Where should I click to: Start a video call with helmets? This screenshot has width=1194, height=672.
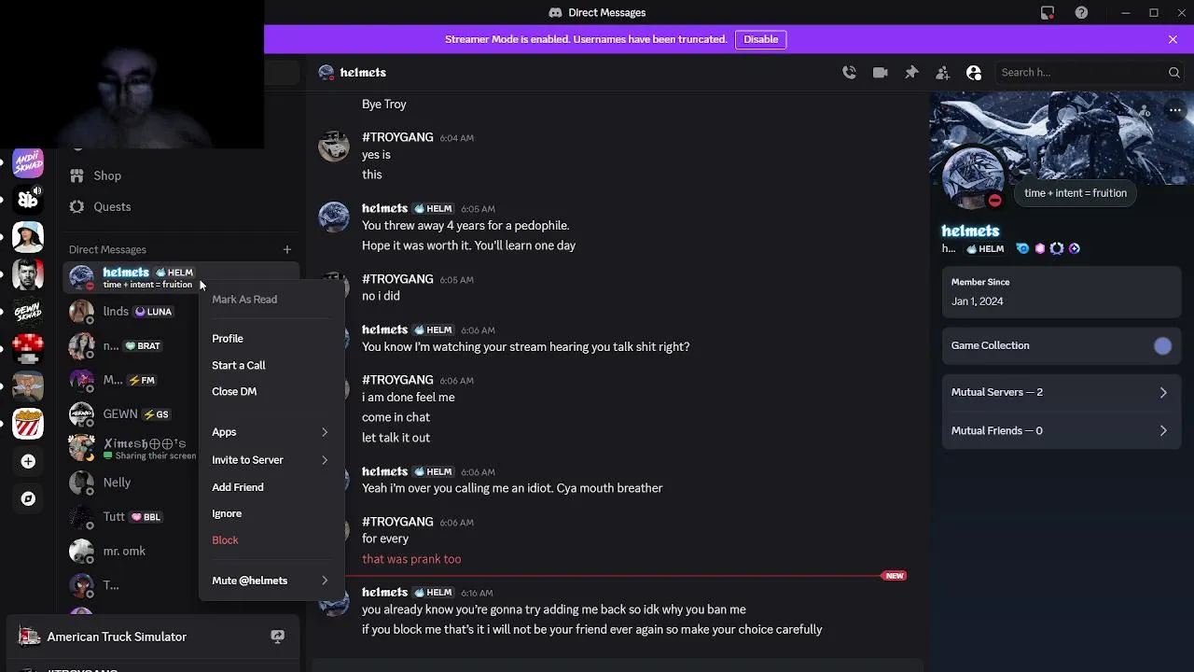pos(880,73)
